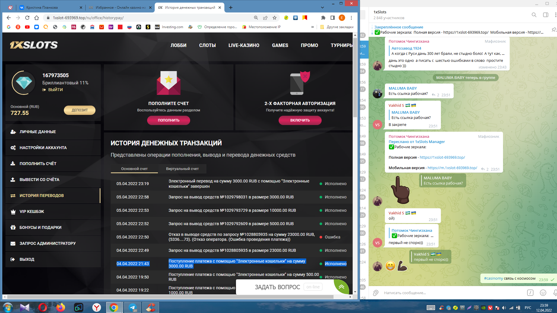Open НАСТРОЙКИ АККАУНТА in the sidebar
This screenshot has height=313, width=557.
pos(53,148)
